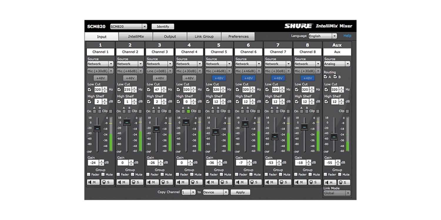
Task: Toggle +48V phantom power on Channel 6
Action: [x=248, y=78]
